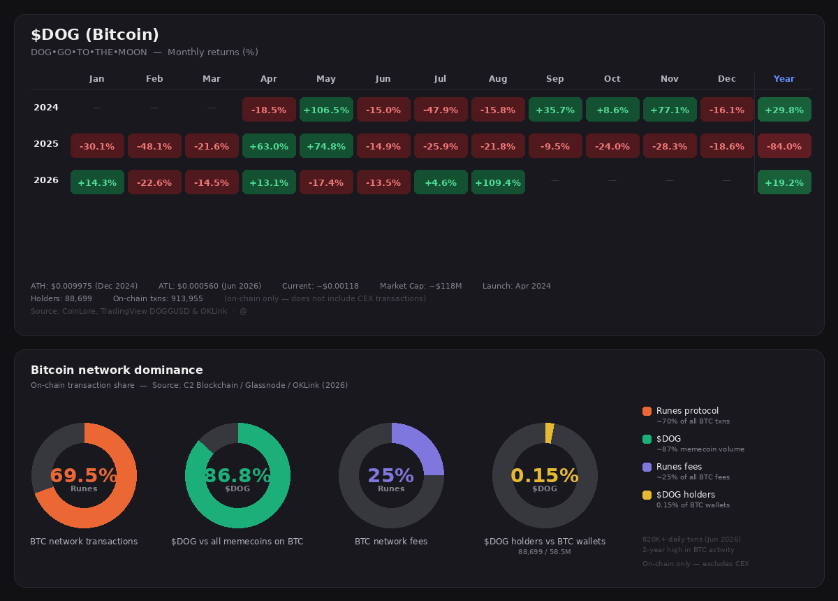Click the Year column header
The height and width of the screenshot is (601, 838).
click(x=784, y=79)
